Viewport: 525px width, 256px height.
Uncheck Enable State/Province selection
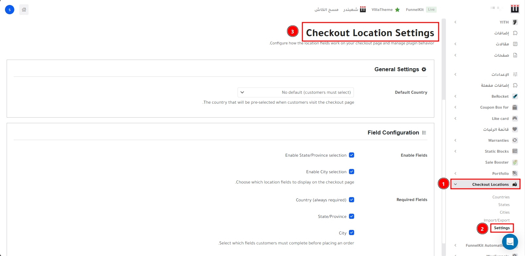click(352, 155)
